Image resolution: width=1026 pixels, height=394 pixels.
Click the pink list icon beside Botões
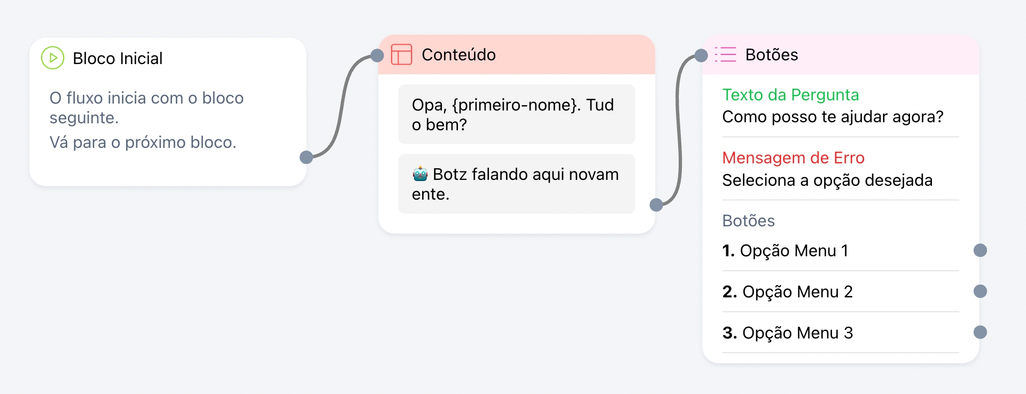[x=726, y=54]
